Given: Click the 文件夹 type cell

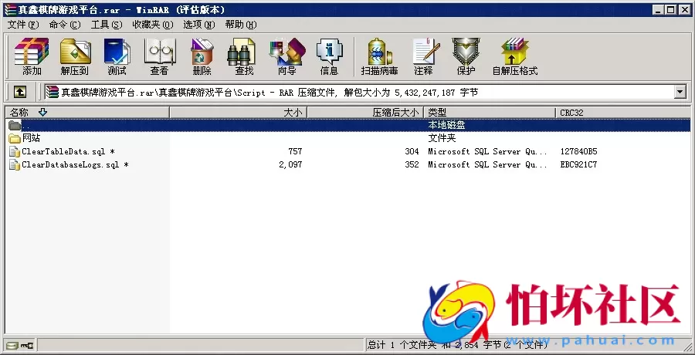Looking at the screenshot, I should 442,138.
